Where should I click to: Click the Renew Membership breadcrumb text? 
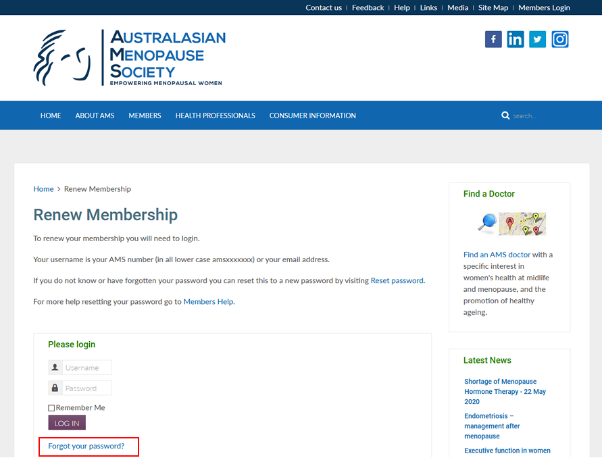click(x=97, y=189)
